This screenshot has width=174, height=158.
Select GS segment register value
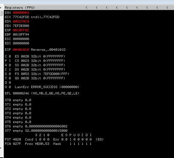point(25,78)
